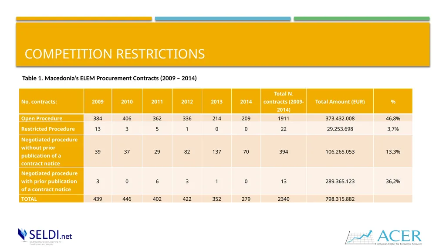This screenshot has width=446, height=251.
Task: Click the TOTAL 439 cell
Action: (x=98, y=199)
